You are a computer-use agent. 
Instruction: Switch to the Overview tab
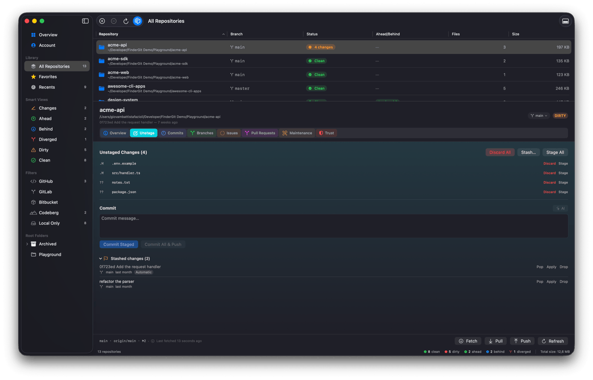click(115, 133)
